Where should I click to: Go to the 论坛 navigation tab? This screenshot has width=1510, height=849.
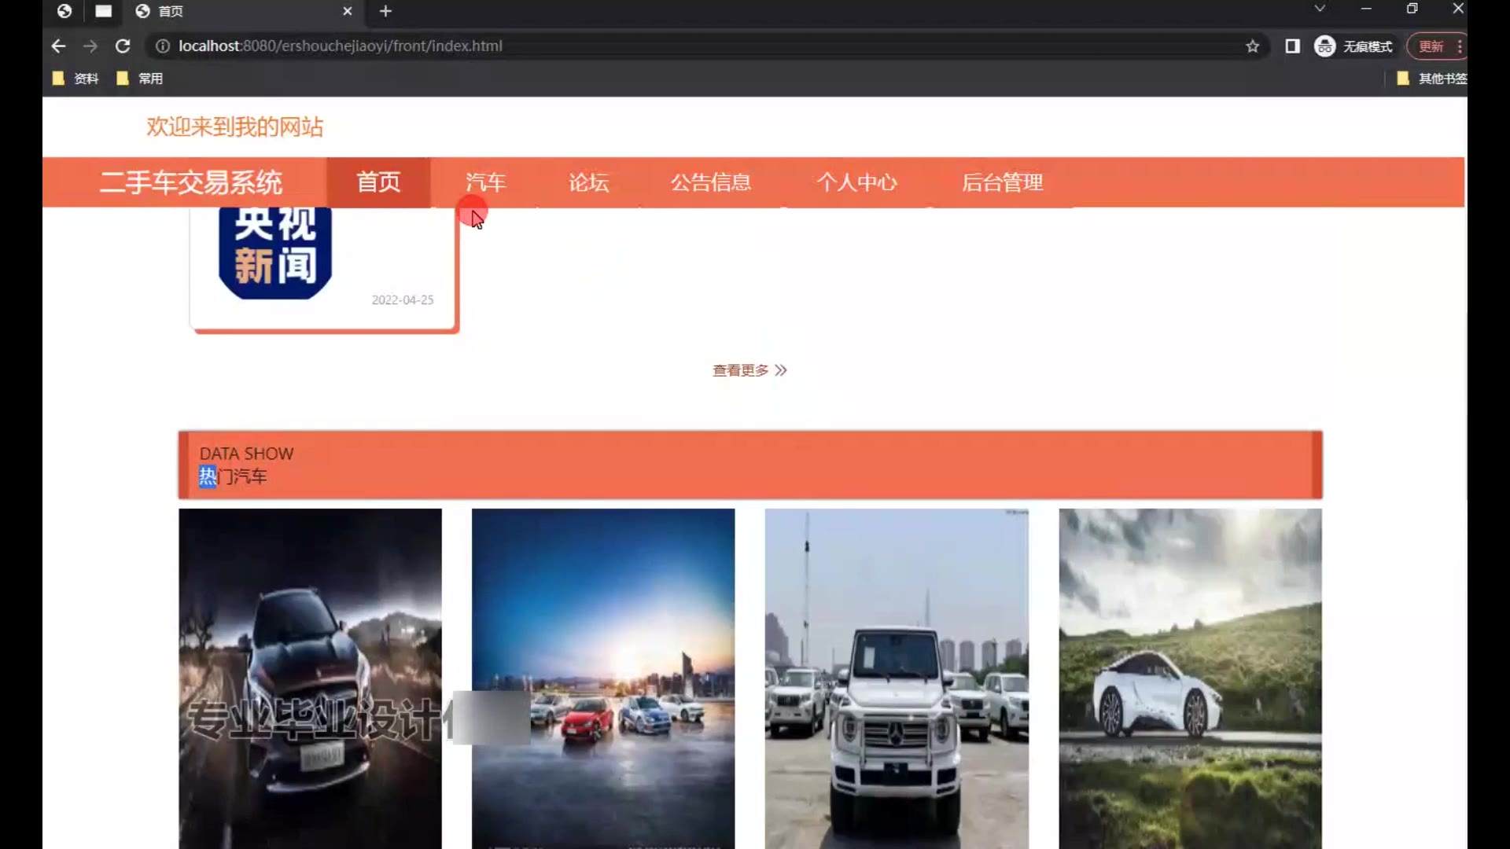coord(588,182)
